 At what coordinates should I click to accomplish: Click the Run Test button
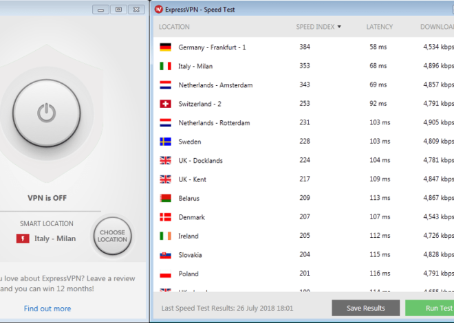click(430, 308)
